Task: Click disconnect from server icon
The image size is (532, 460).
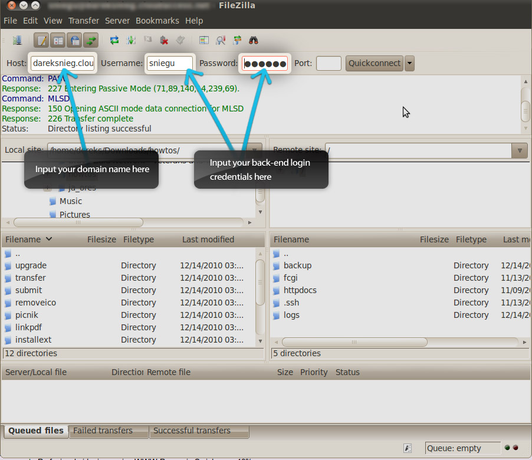Action: pyautogui.click(x=164, y=40)
